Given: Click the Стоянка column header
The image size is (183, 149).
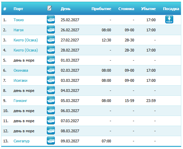Looking at the screenshot, I should pos(126,9).
